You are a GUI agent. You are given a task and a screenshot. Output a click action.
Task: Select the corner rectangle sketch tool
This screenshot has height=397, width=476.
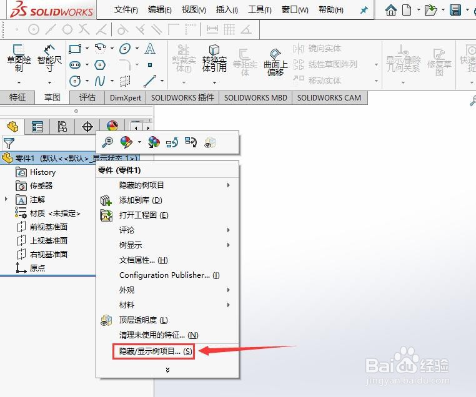pyautogui.click(x=75, y=49)
